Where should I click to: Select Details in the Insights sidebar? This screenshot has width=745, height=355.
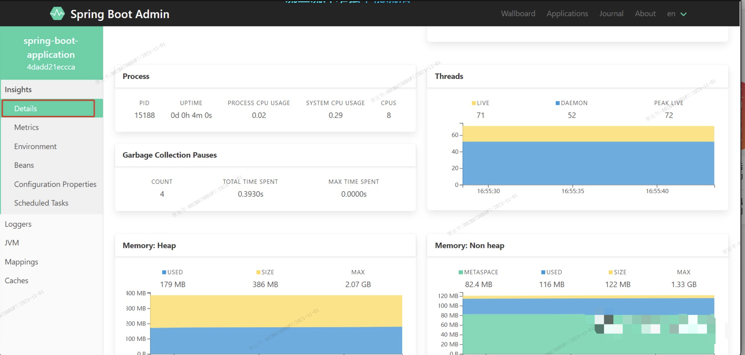[48, 108]
